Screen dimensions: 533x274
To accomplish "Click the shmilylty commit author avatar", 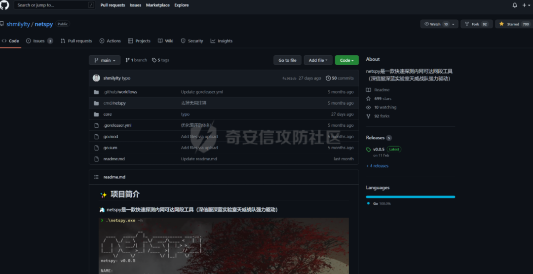I will click(96, 78).
